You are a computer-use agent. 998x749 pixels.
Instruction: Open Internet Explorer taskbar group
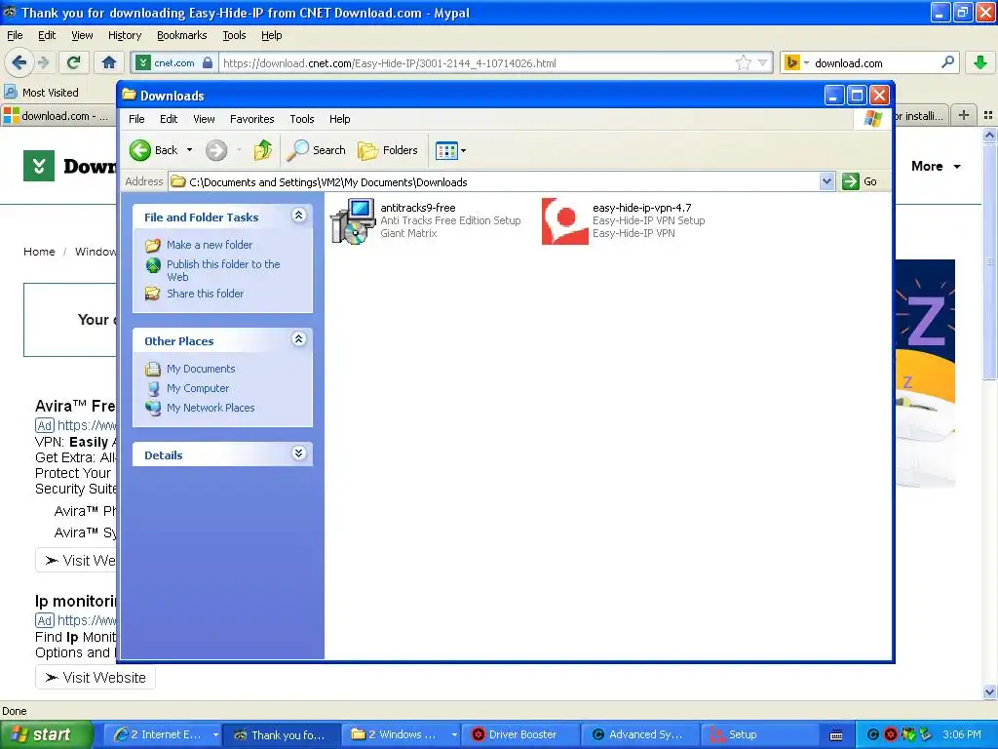coord(162,734)
